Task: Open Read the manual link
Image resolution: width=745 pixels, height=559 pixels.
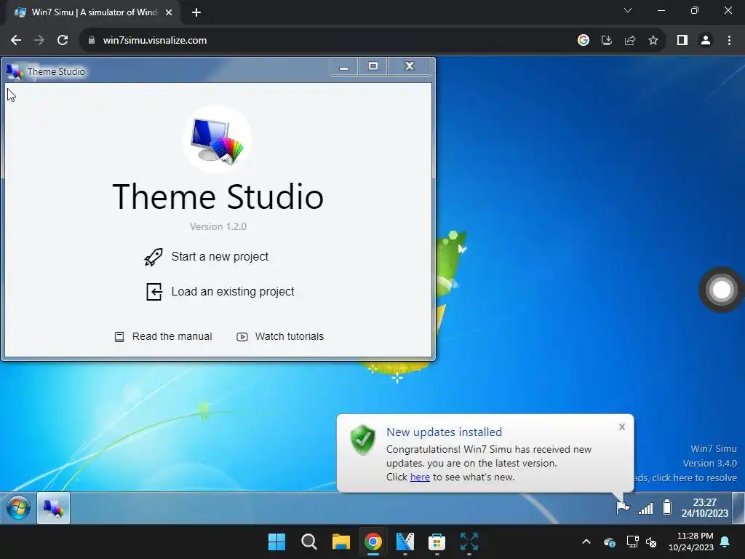Action: [164, 337]
